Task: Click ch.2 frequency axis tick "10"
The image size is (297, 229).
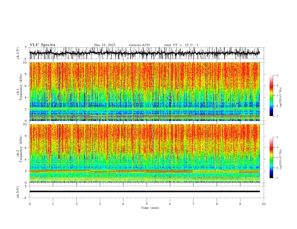Action: click(x=25, y=124)
